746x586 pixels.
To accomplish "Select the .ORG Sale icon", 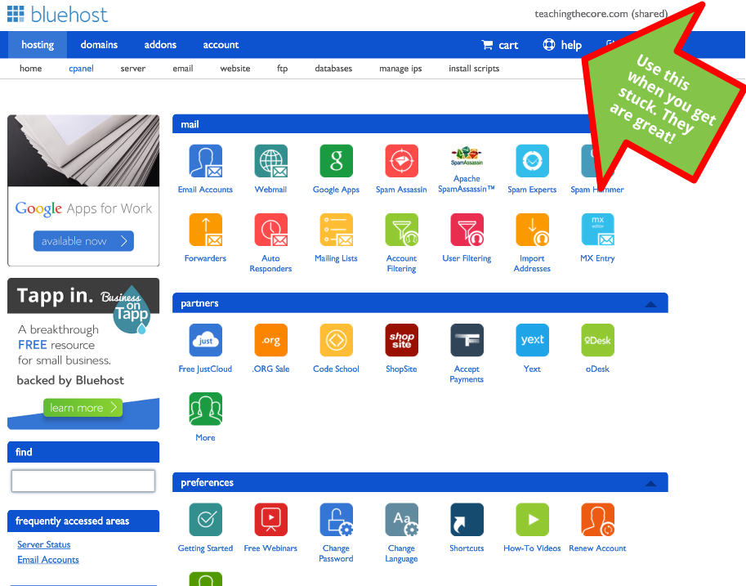I will tap(270, 340).
